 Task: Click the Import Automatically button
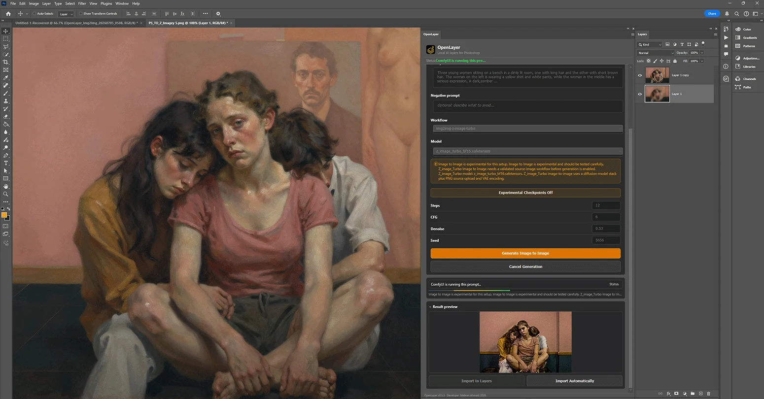point(575,381)
